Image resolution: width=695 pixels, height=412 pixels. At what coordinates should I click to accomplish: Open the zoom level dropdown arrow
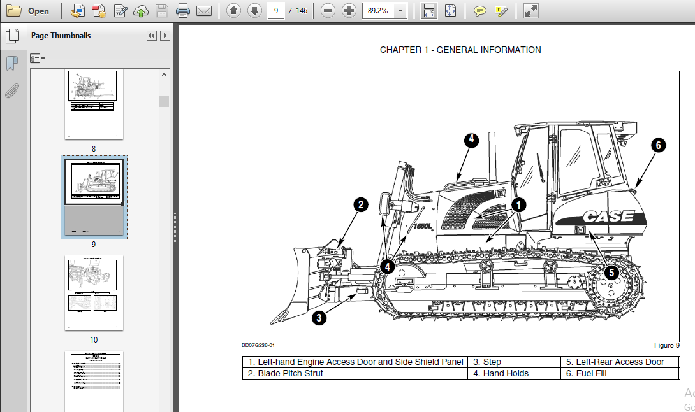pyautogui.click(x=400, y=11)
